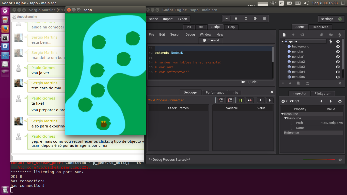The width and height of the screenshot is (347, 195).
Task: Click the New Scene Root page icon
Action: (x=284, y=35)
